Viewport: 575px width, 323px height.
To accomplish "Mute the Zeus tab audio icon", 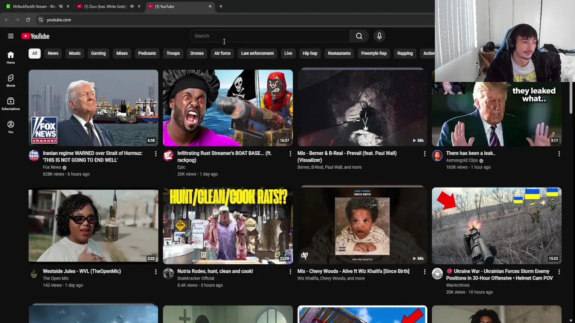I will (x=132, y=6).
